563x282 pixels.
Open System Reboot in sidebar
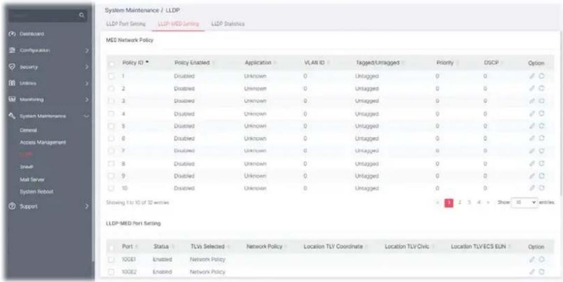pos(36,192)
